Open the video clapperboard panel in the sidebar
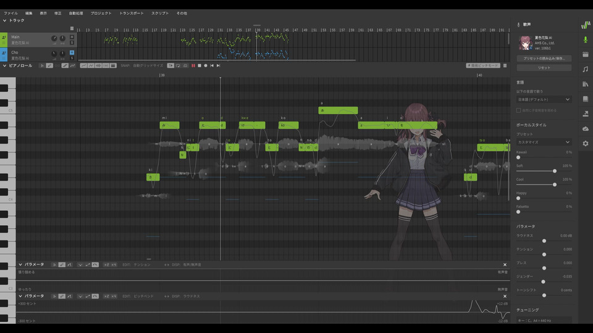 (x=586, y=54)
